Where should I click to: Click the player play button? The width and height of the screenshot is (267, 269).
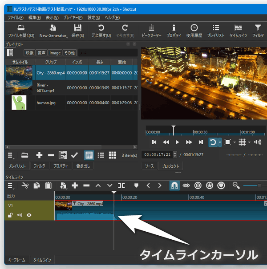click(177, 142)
